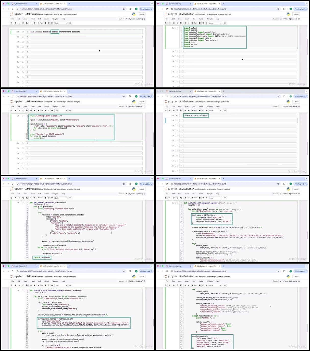Restart the kernel in the import pytest panel
310x351 pixels.
[x=203, y=23]
